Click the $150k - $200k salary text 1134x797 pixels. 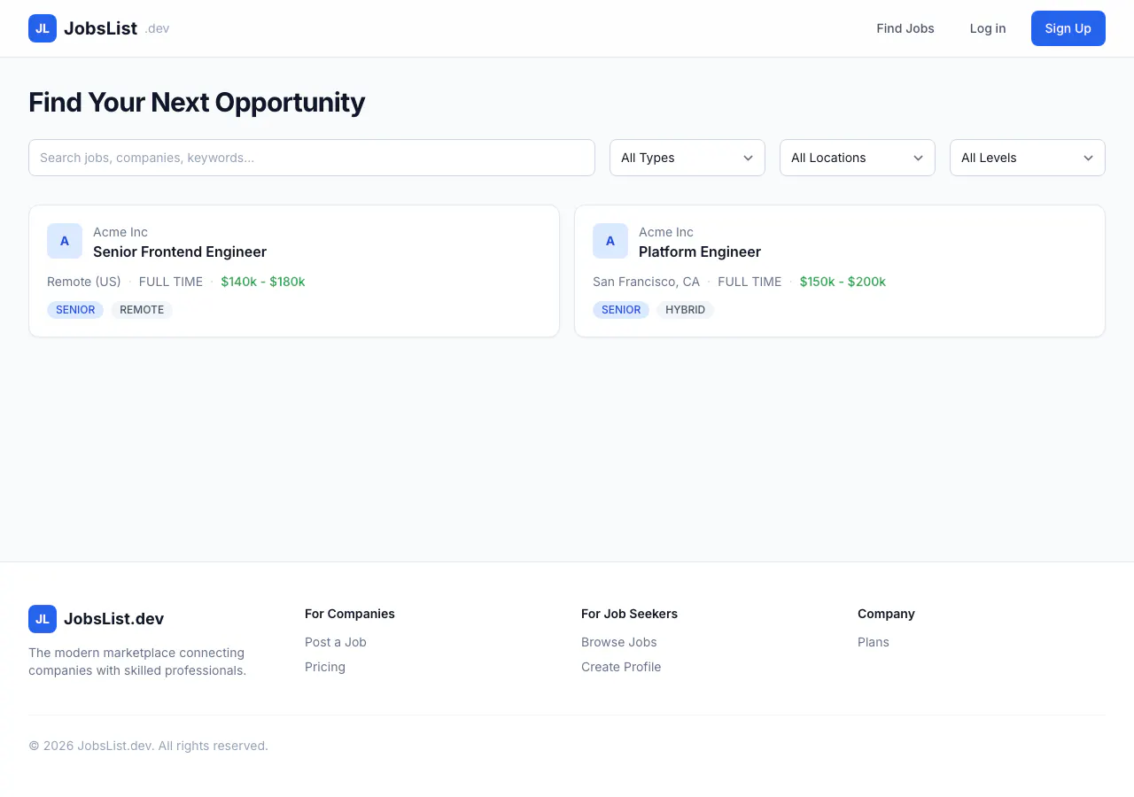pos(843,282)
